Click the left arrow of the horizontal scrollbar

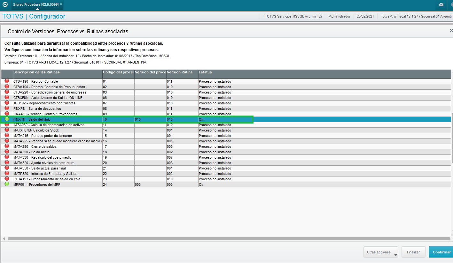click(4, 239)
